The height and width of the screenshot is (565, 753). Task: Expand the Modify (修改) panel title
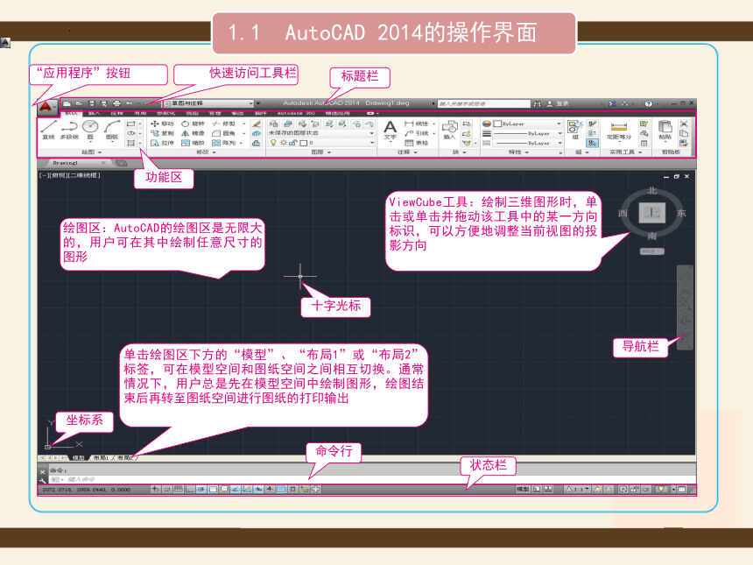tap(206, 152)
